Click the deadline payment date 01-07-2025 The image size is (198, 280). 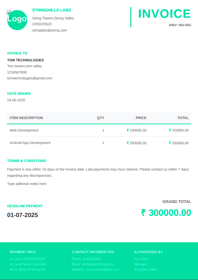[23, 215]
